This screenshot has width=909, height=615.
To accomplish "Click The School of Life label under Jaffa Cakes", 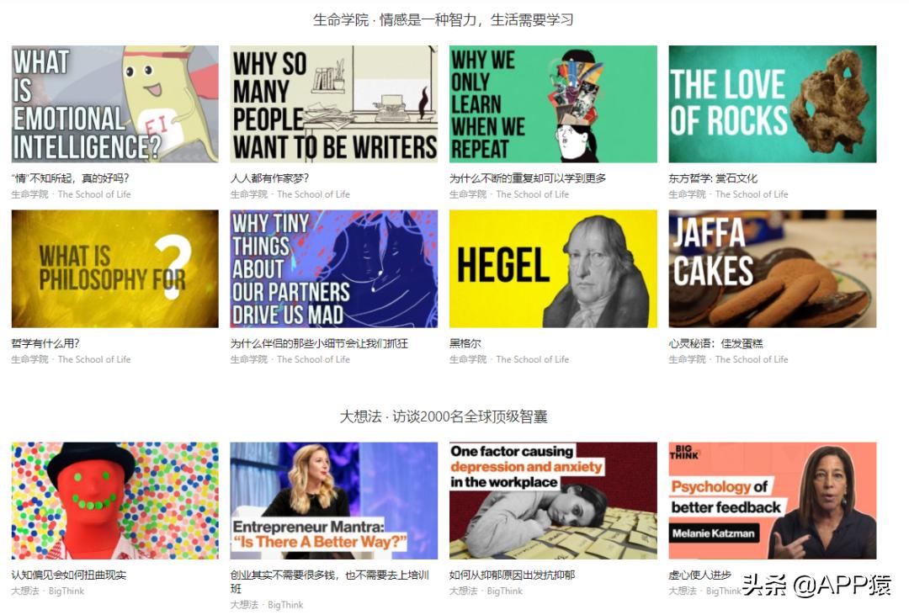I will [752, 359].
